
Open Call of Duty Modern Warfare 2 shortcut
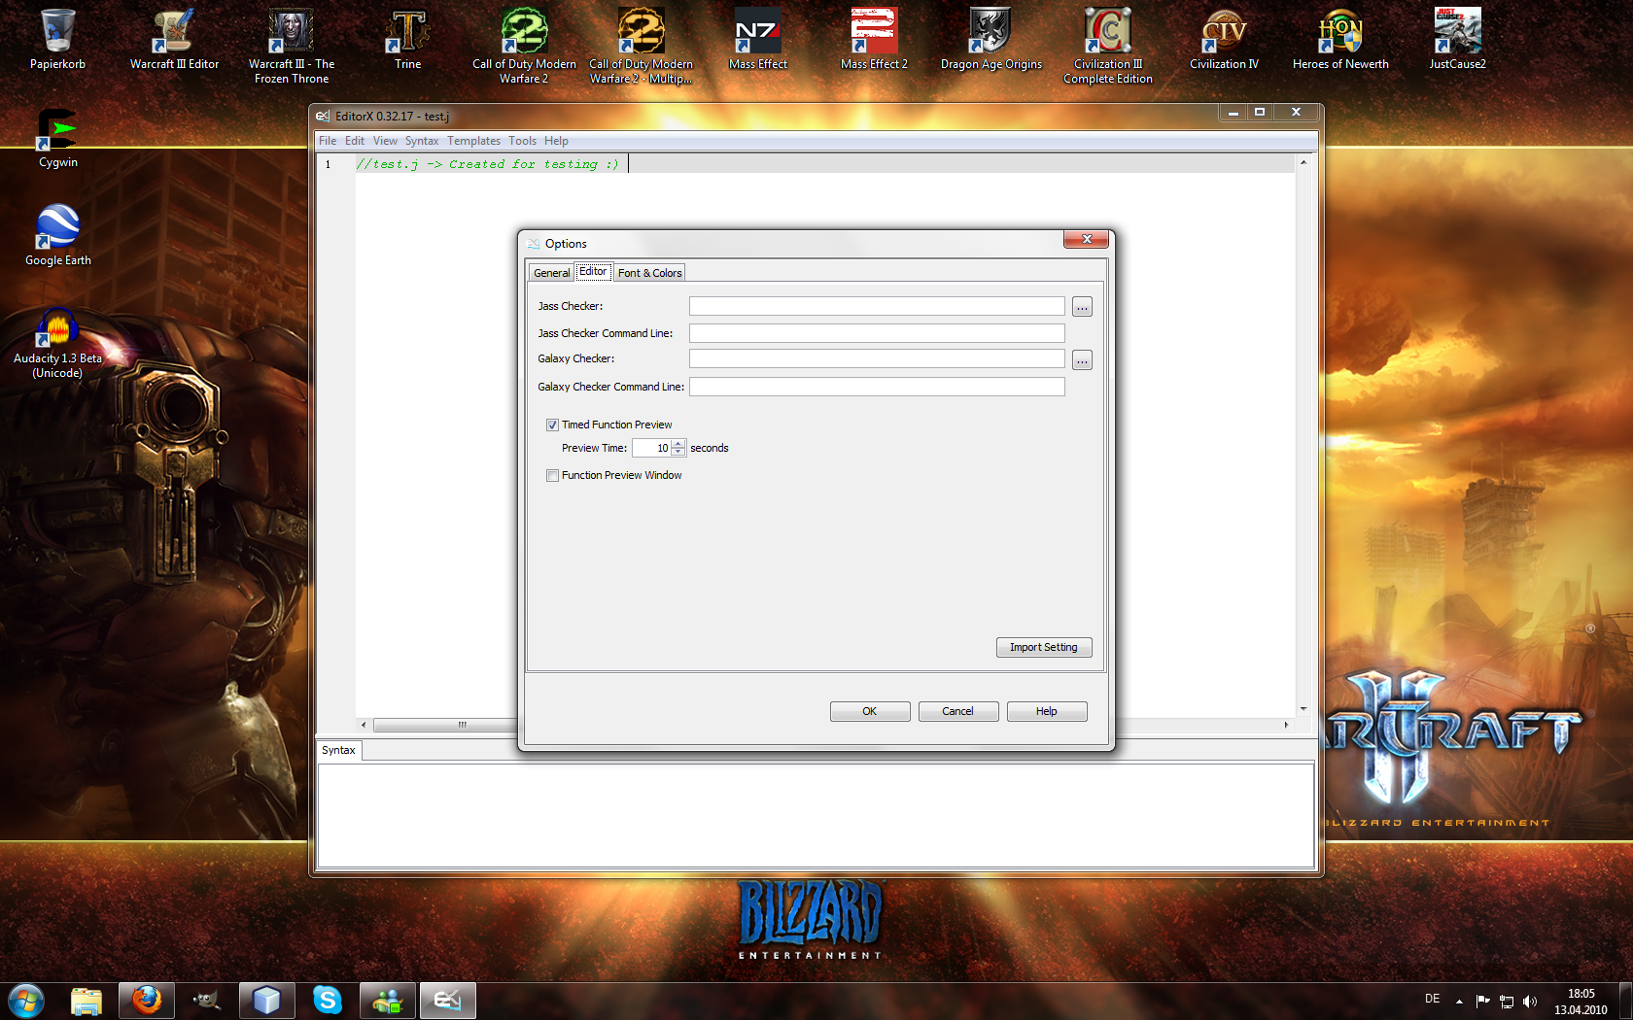tap(524, 46)
